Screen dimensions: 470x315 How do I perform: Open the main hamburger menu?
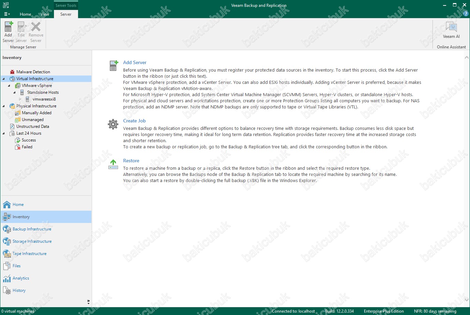[7, 14]
